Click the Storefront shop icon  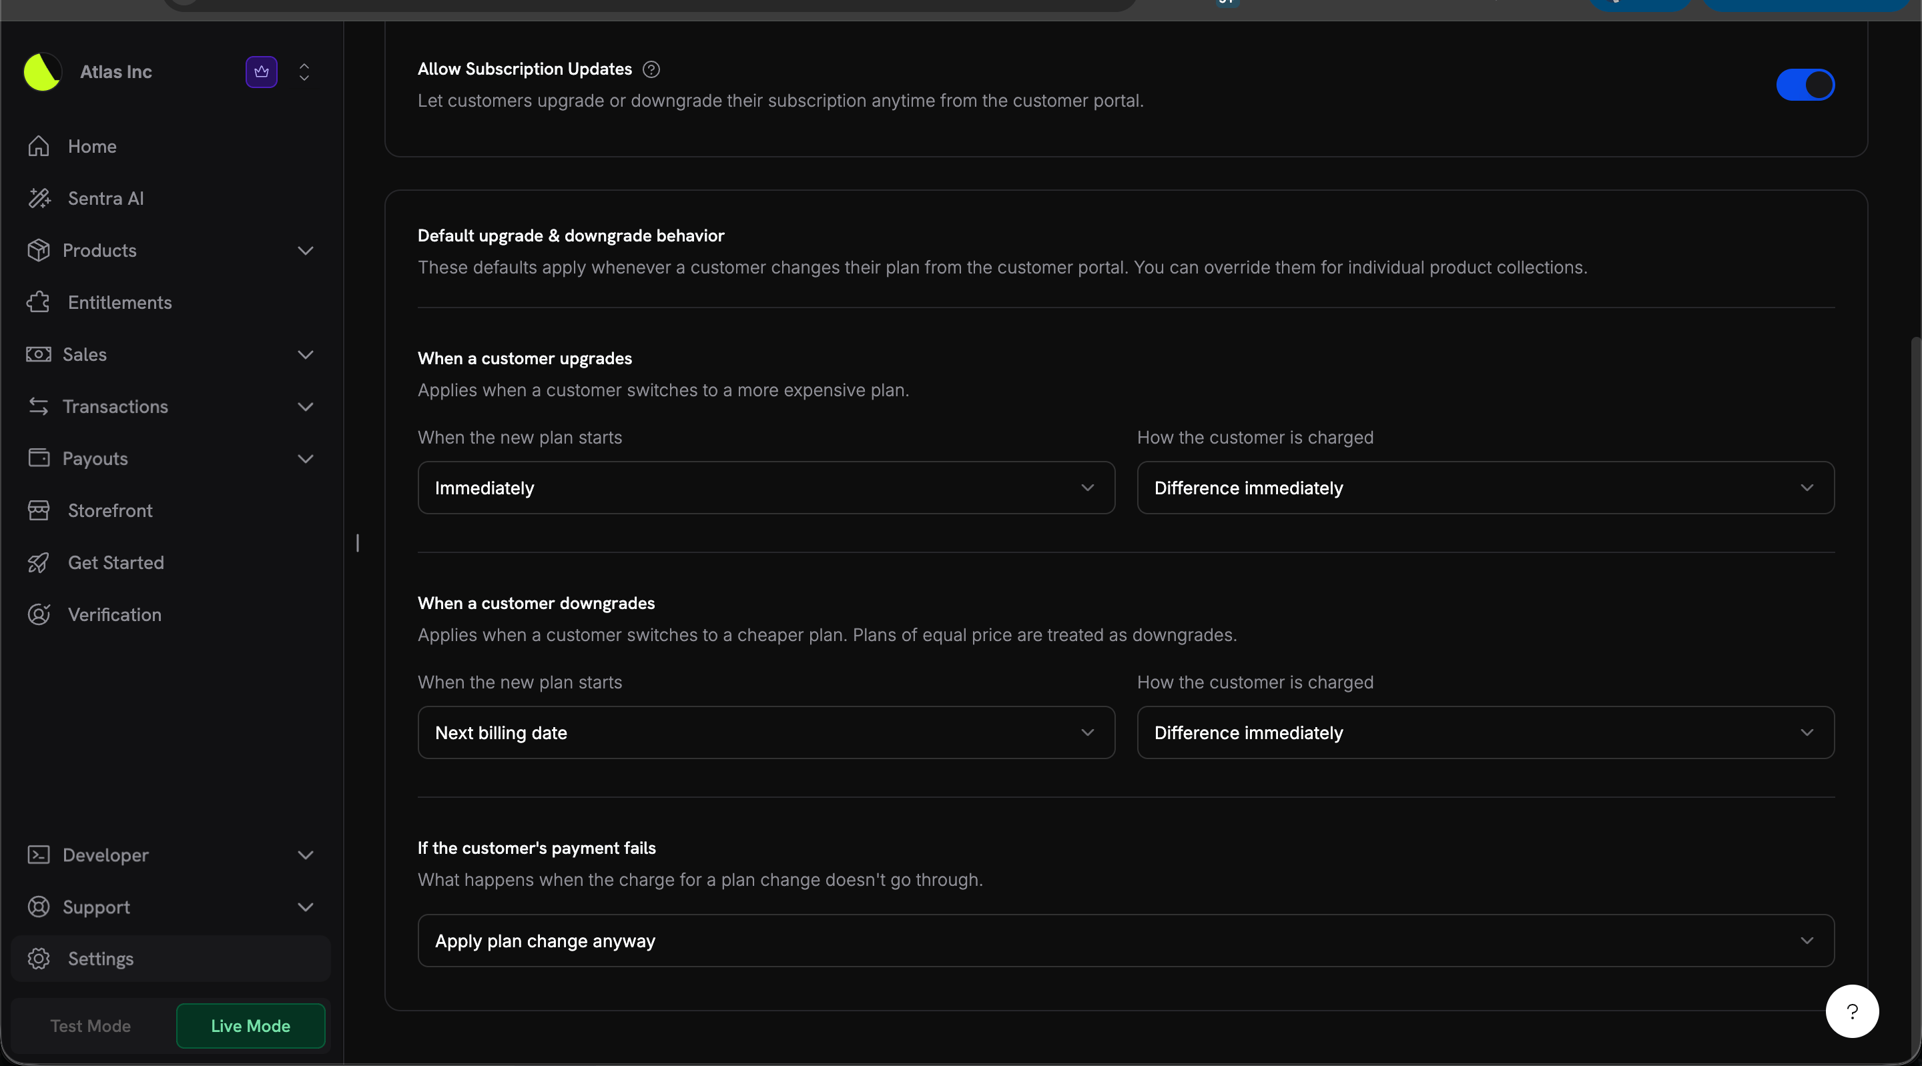(x=39, y=510)
